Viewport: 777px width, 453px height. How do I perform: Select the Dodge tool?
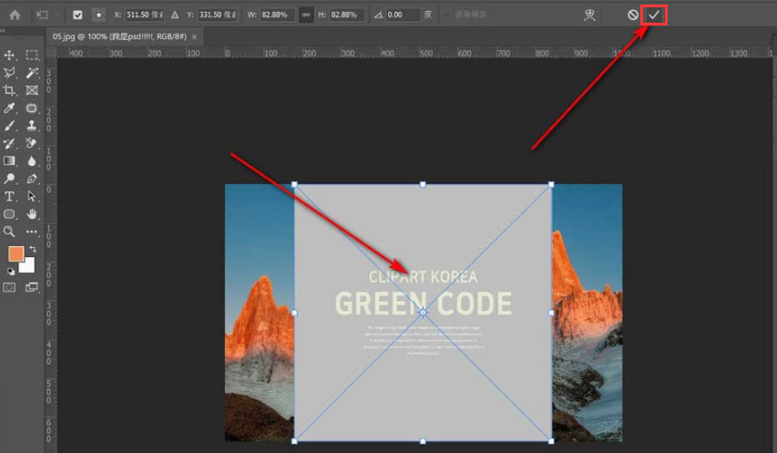(x=9, y=179)
